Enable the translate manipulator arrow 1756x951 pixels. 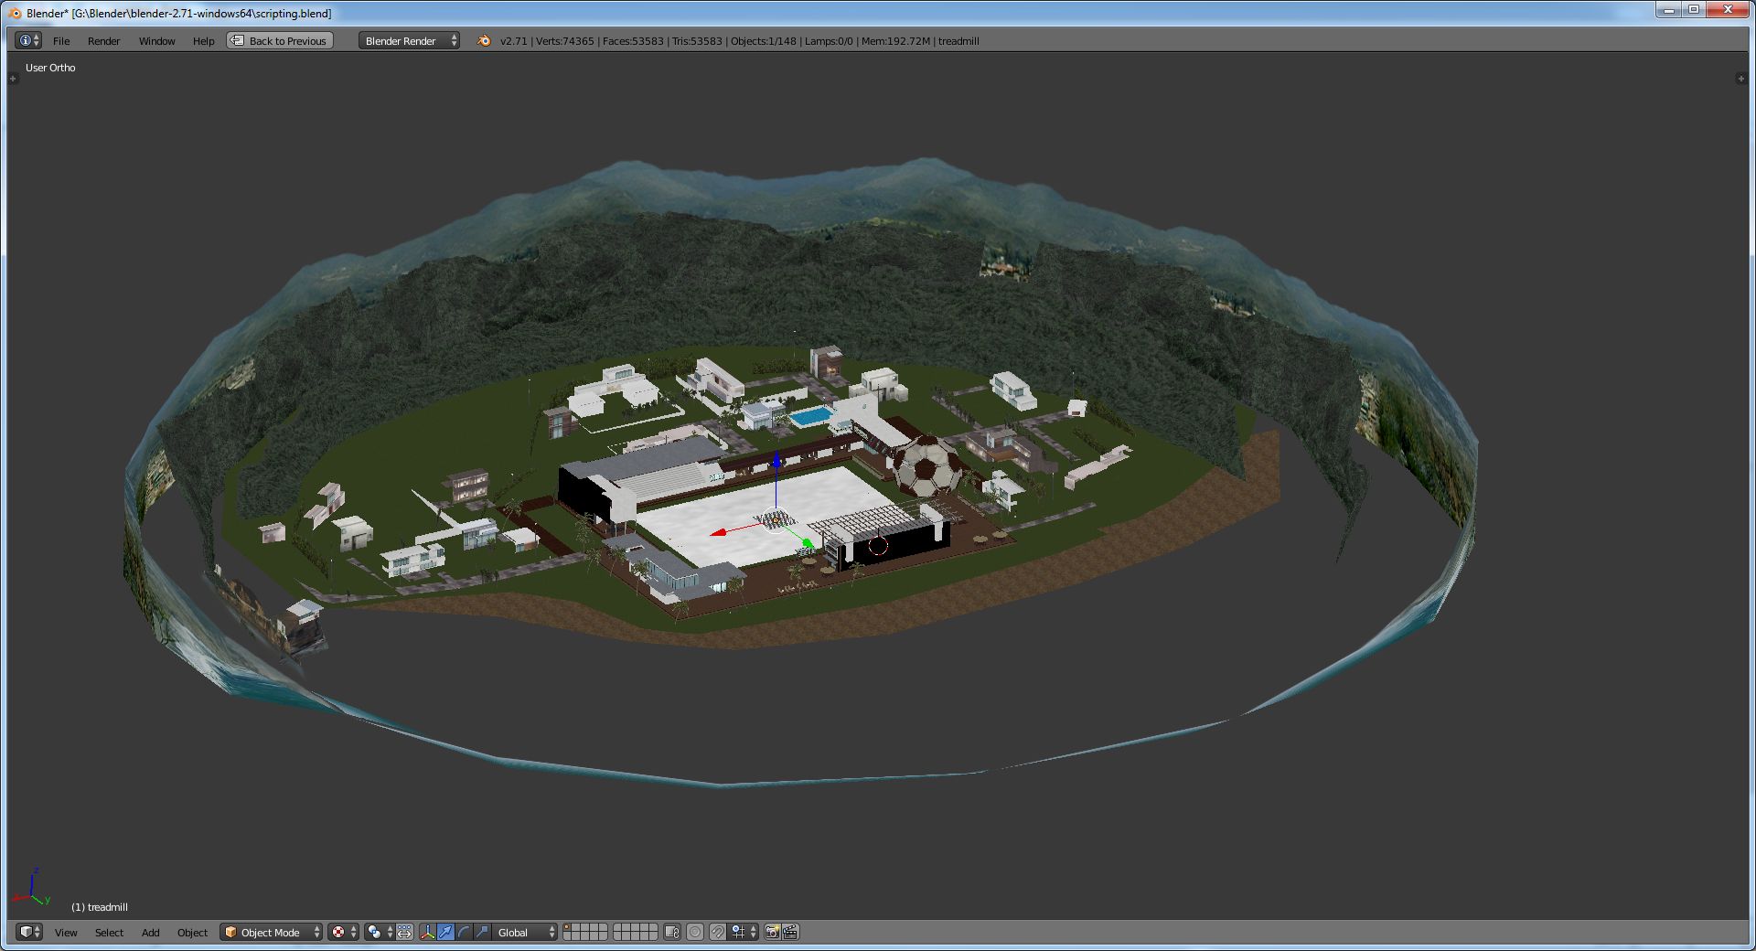[445, 932]
